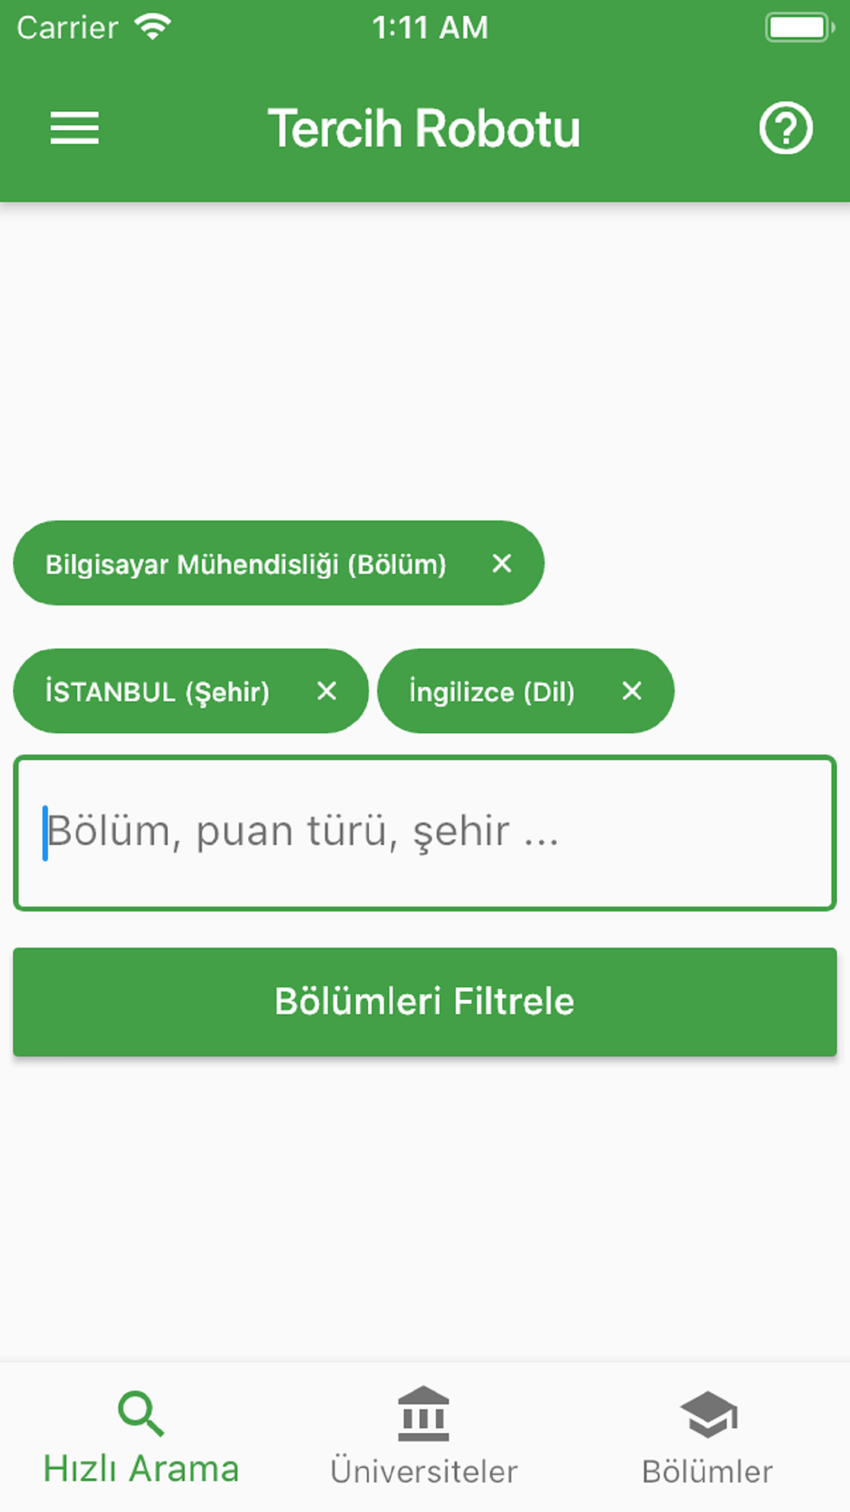The width and height of the screenshot is (850, 1512).
Task: Open the help question mark icon
Action: tap(785, 128)
